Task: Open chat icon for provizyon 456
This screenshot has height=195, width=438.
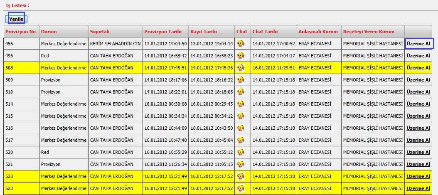Action: 241,44
